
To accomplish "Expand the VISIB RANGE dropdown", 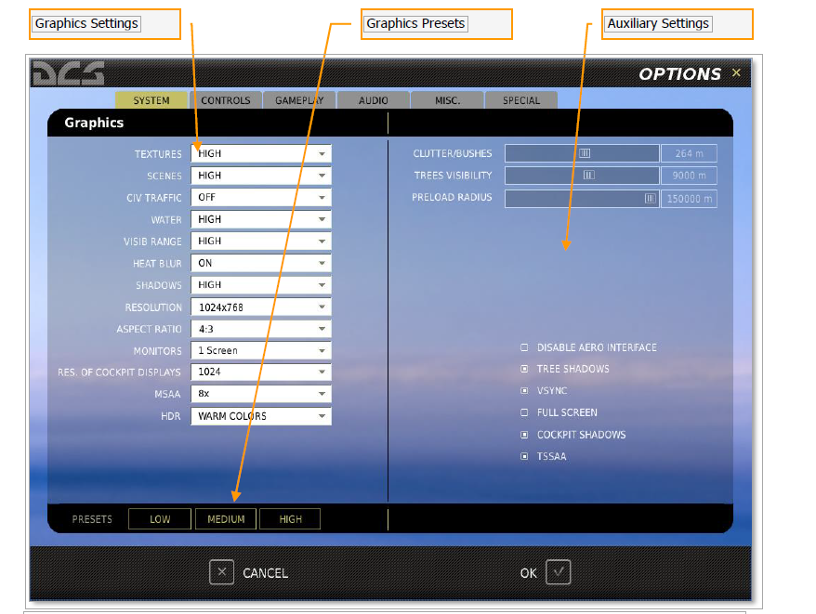I will coord(261,241).
